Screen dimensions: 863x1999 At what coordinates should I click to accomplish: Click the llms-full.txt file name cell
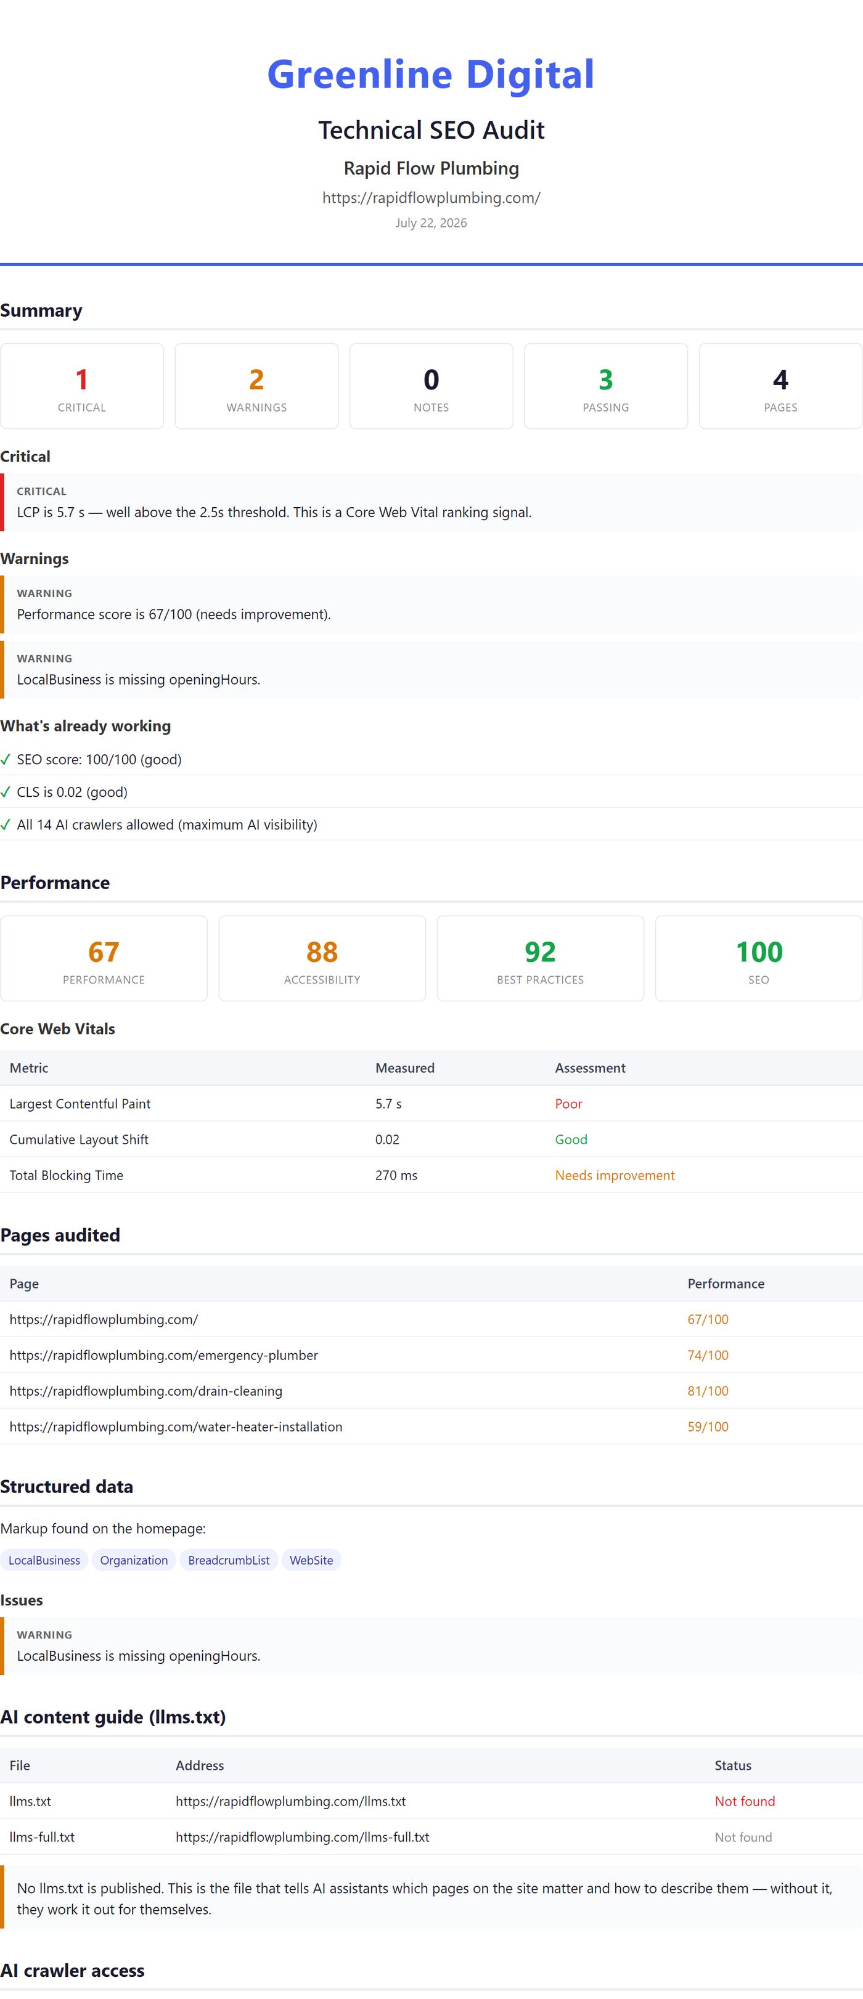click(x=42, y=1837)
